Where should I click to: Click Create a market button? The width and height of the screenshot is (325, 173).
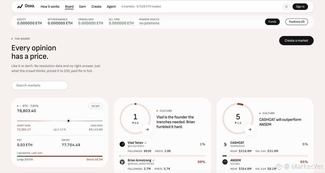pyautogui.click(x=296, y=41)
